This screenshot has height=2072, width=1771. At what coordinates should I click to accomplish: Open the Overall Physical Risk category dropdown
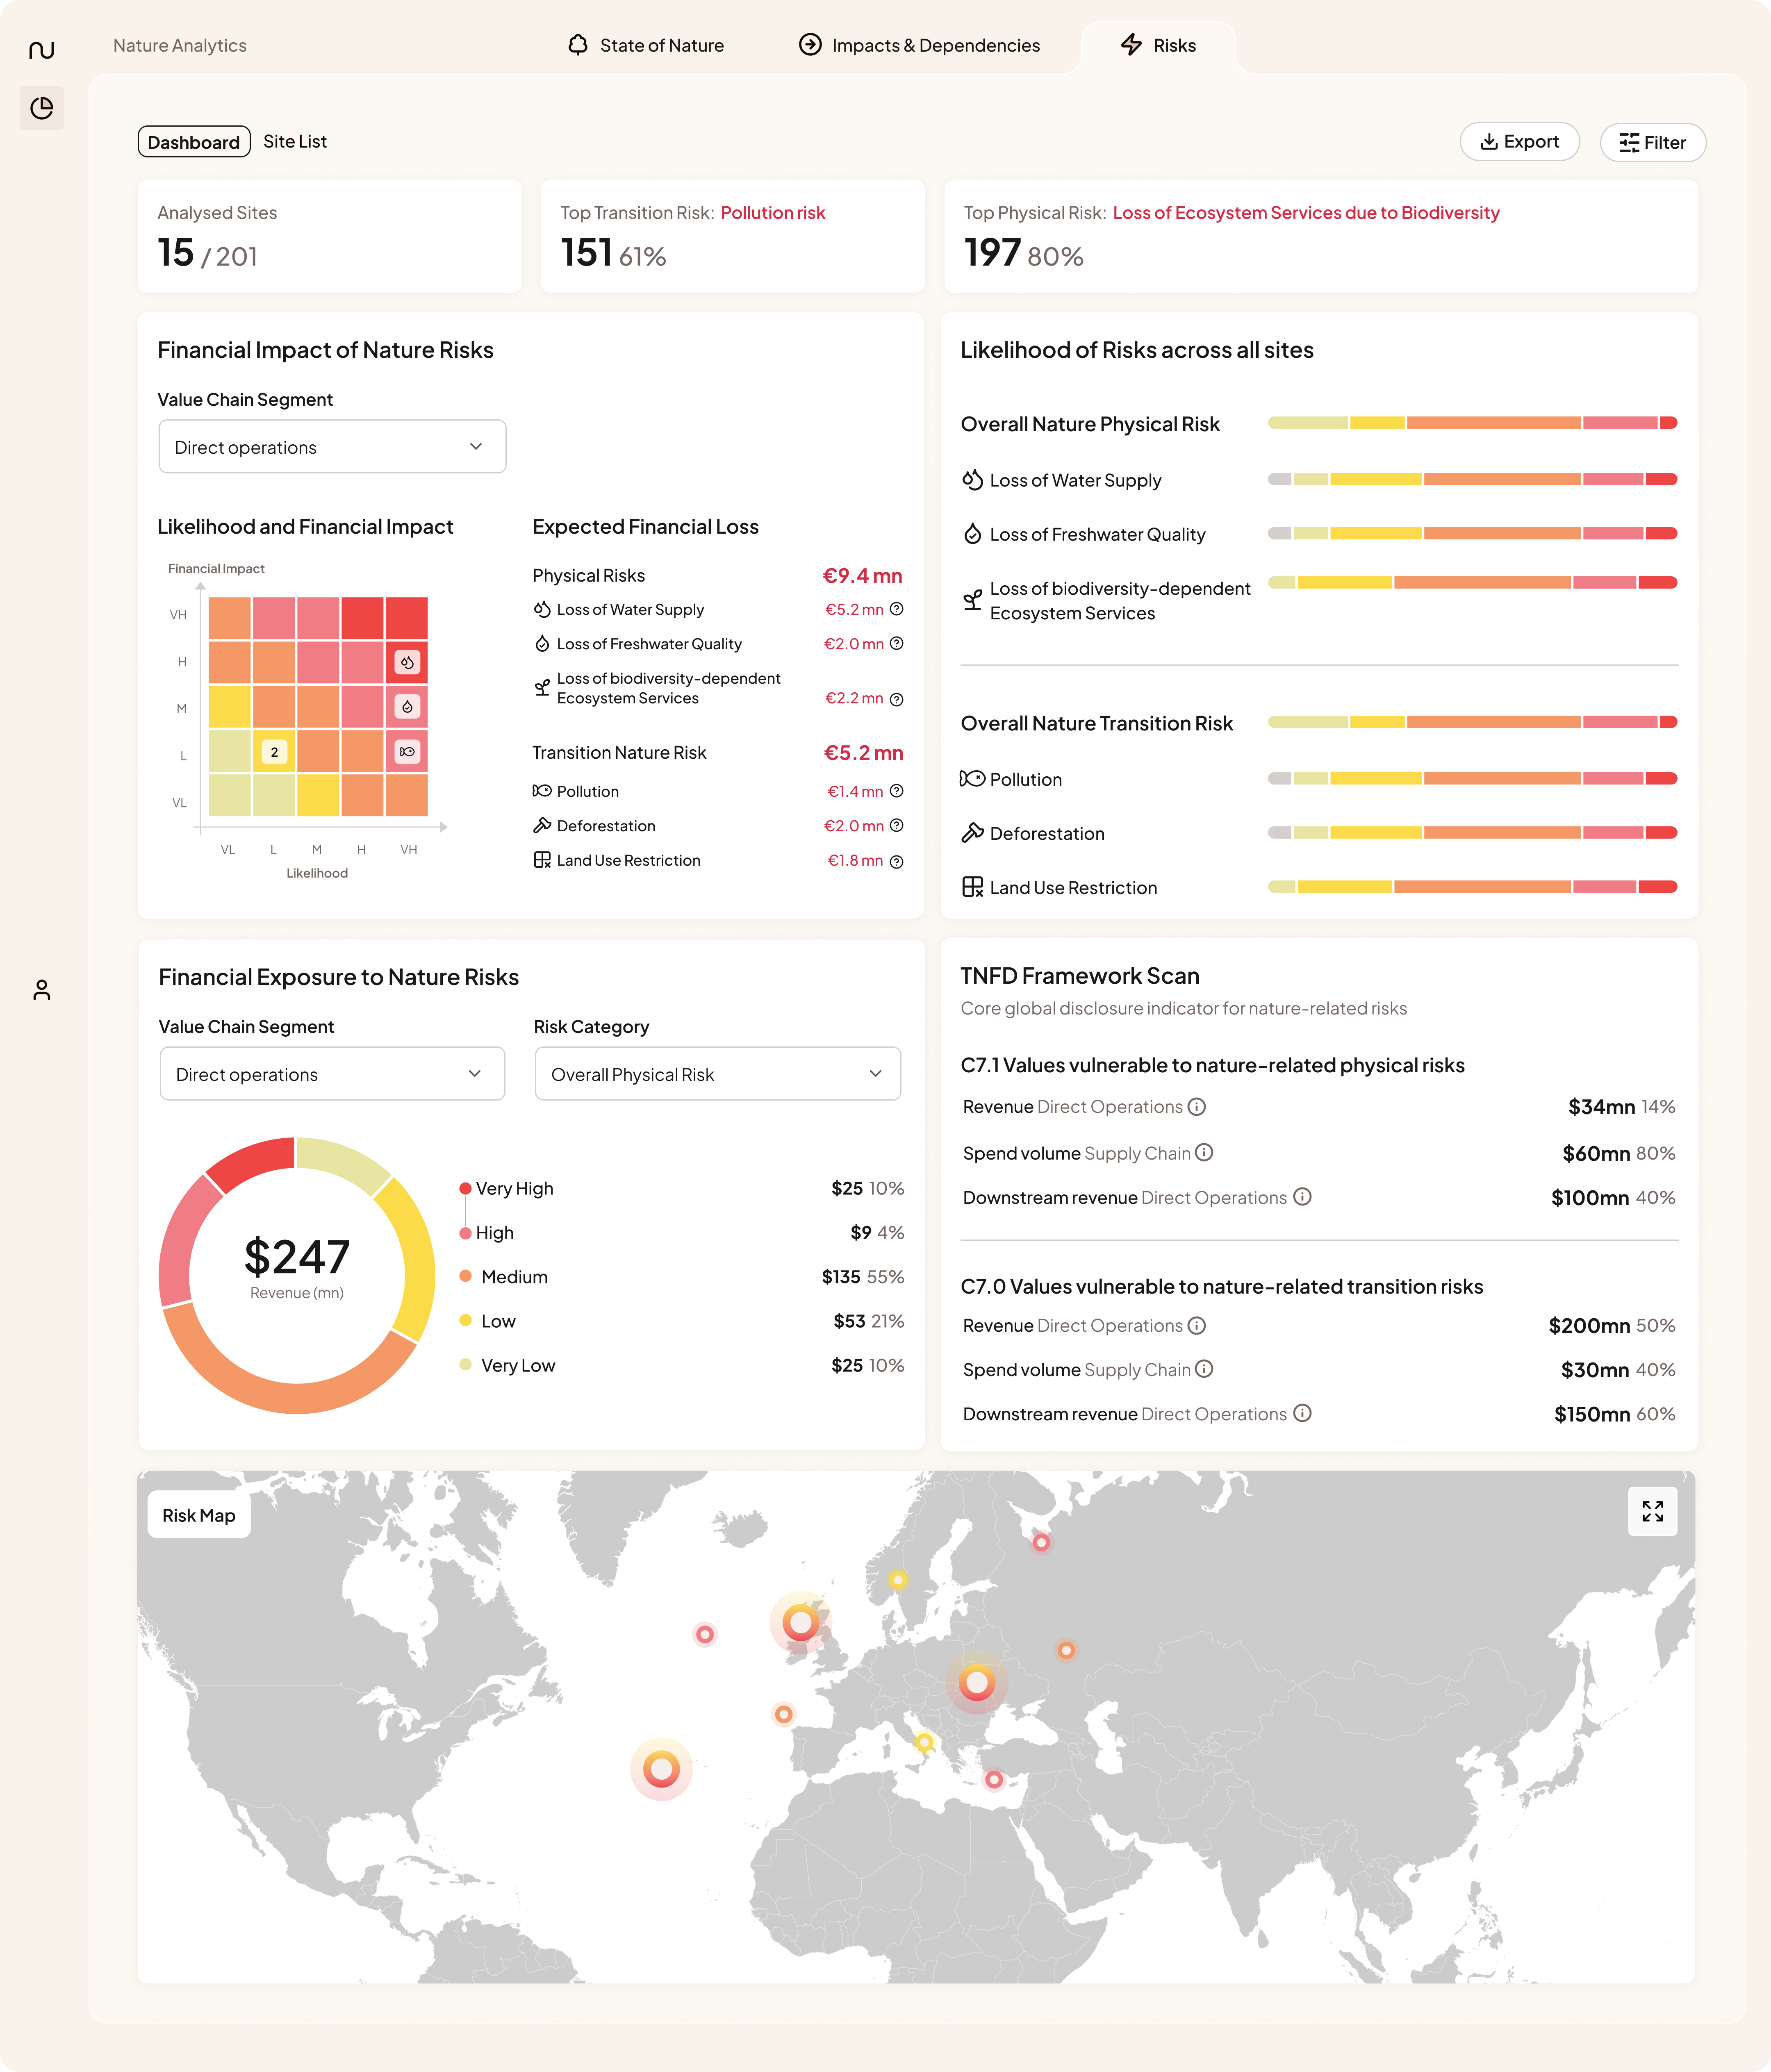(717, 1074)
